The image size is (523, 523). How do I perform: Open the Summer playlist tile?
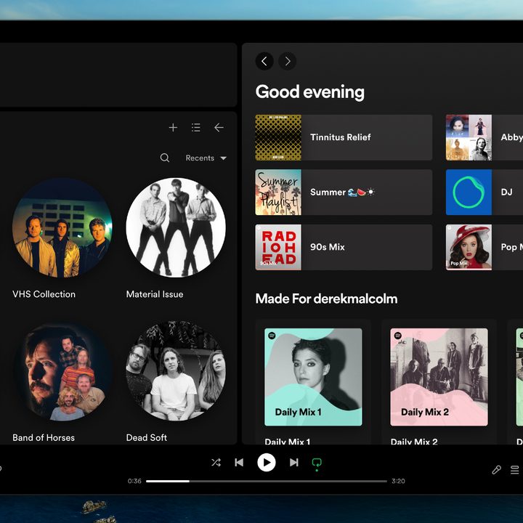[344, 192]
